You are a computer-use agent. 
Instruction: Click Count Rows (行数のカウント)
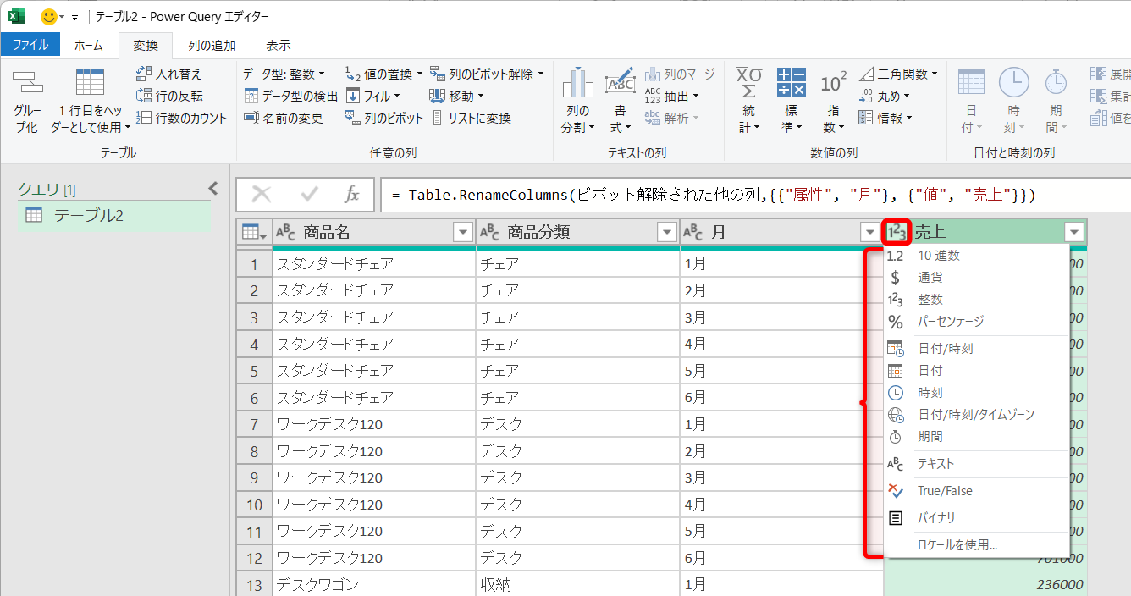point(181,118)
